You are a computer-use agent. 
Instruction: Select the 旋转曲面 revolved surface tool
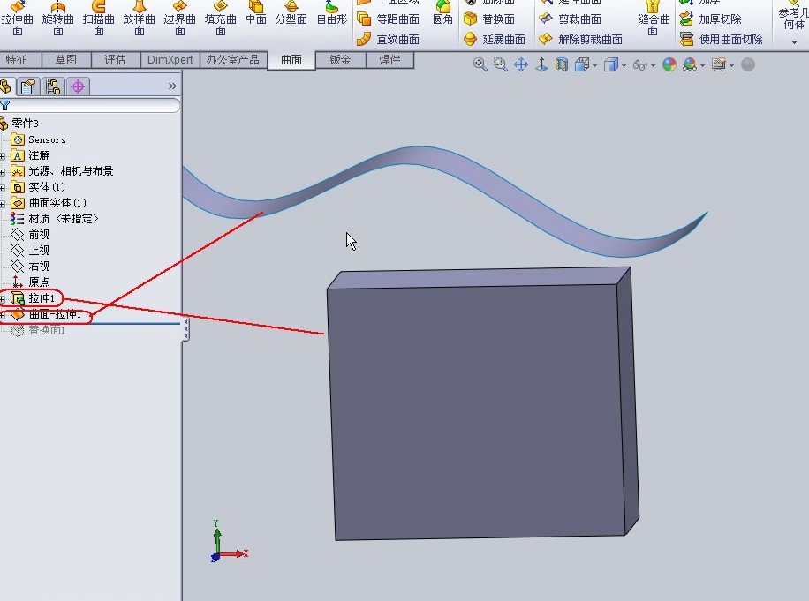click(57, 18)
